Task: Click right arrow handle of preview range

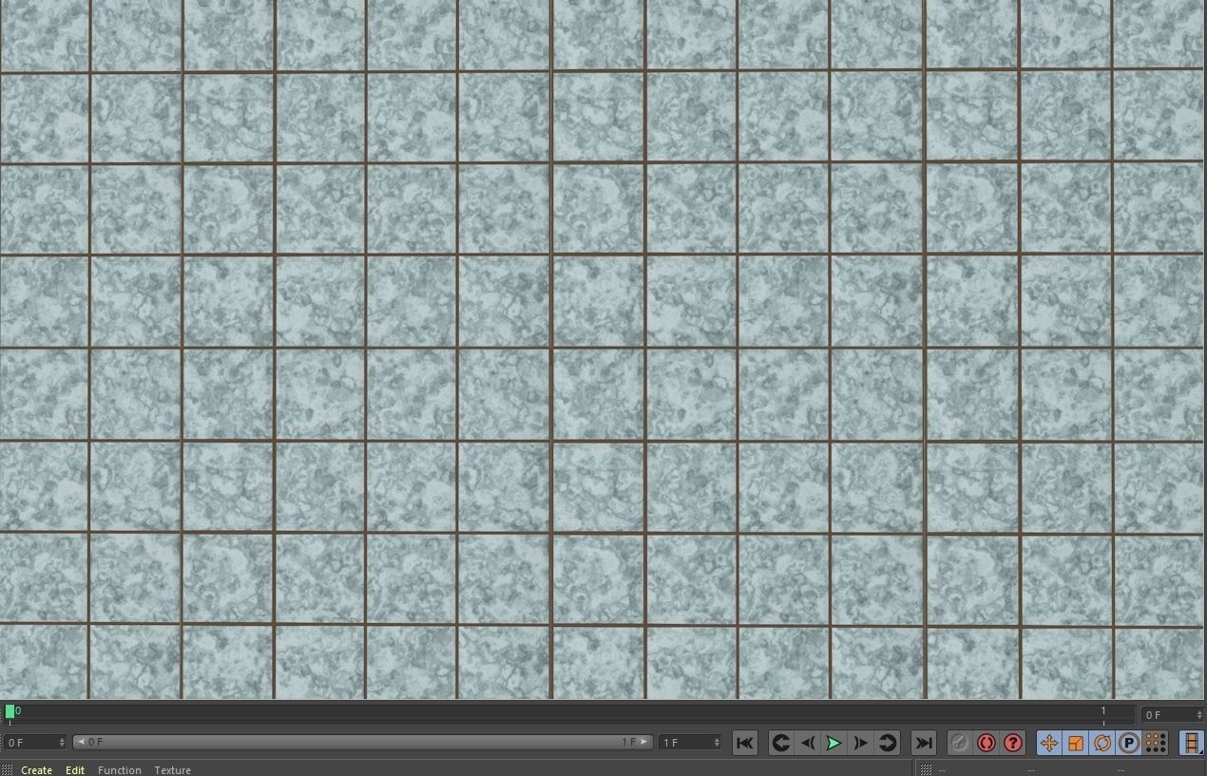Action: [644, 742]
